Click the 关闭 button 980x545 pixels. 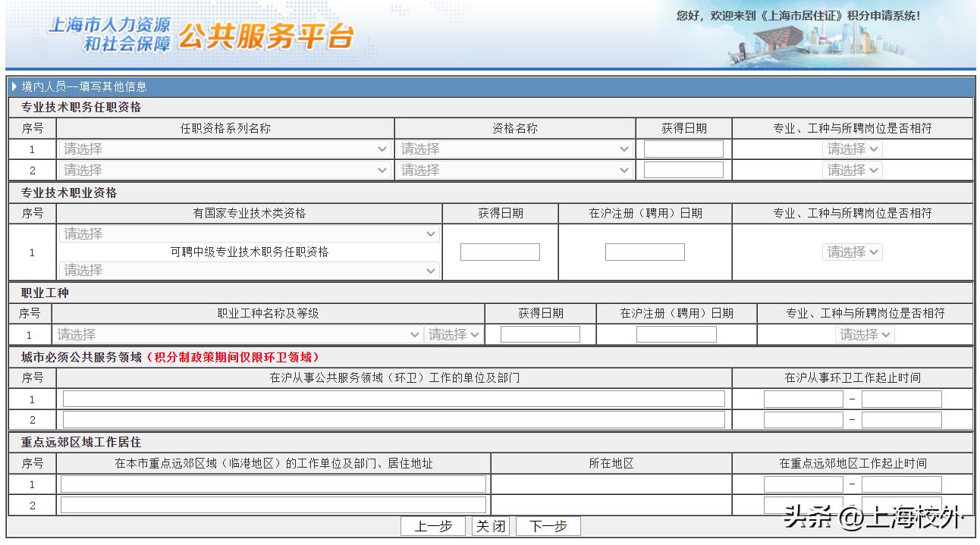click(490, 525)
